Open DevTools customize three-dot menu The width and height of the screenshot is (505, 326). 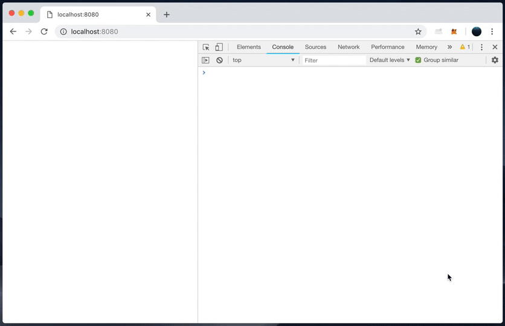pos(481,47)
